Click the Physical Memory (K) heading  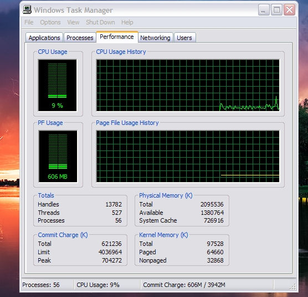click(x=166, y=195)
